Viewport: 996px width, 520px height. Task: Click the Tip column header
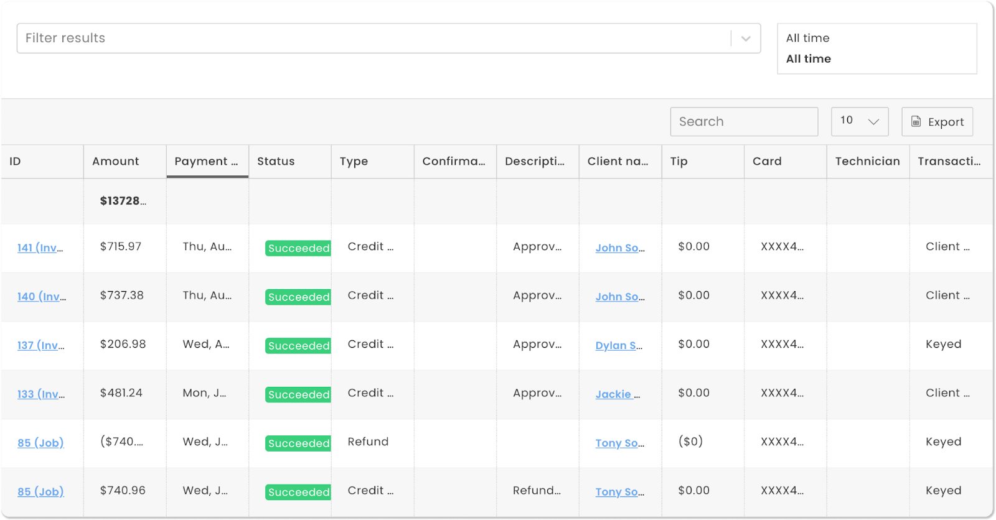pos(679,161)
